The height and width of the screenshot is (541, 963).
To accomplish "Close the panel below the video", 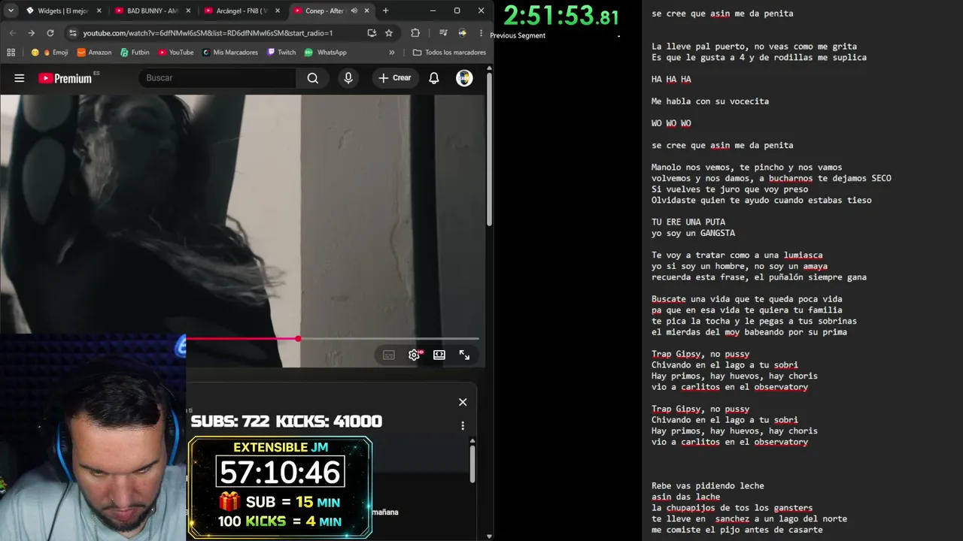I will [x=463, y=402].
